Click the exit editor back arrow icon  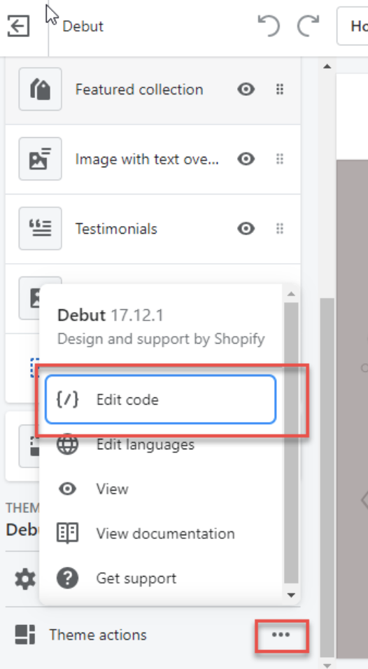click(x=19, y=27)
